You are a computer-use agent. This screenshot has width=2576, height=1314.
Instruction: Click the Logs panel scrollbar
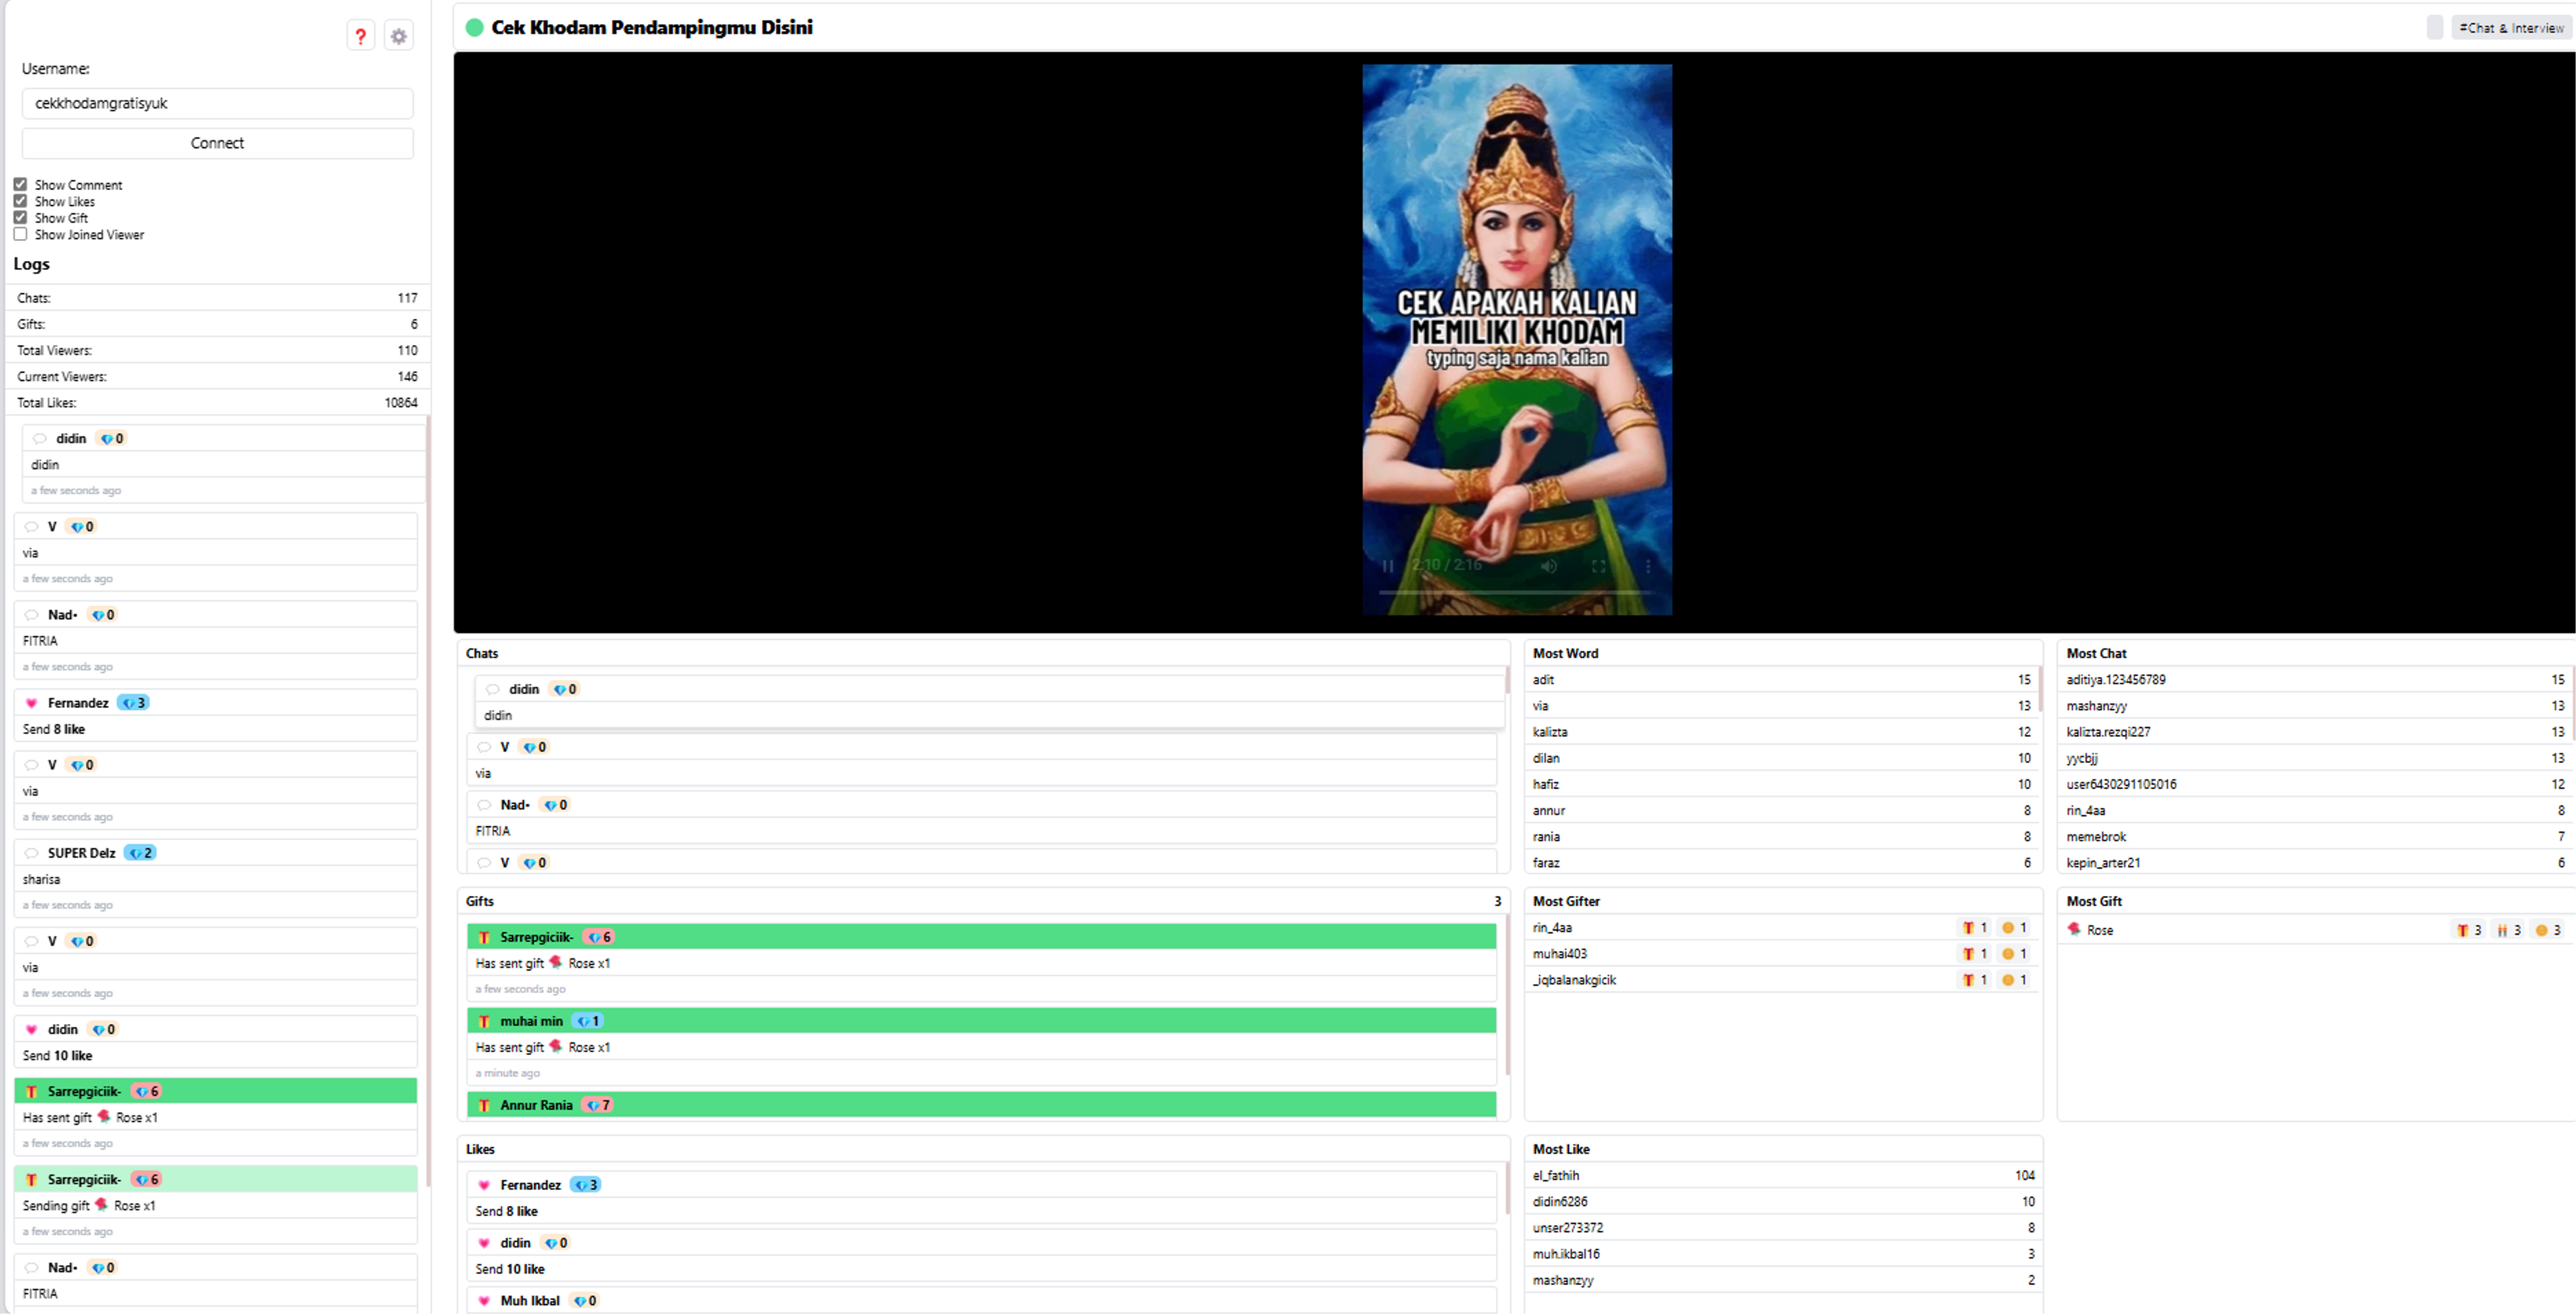click(428, 801)
